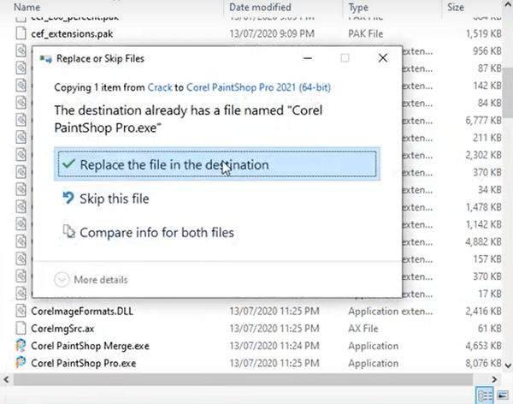513x404 pixels.
Task: Click the AX File type cell
Action: (363, 329)
